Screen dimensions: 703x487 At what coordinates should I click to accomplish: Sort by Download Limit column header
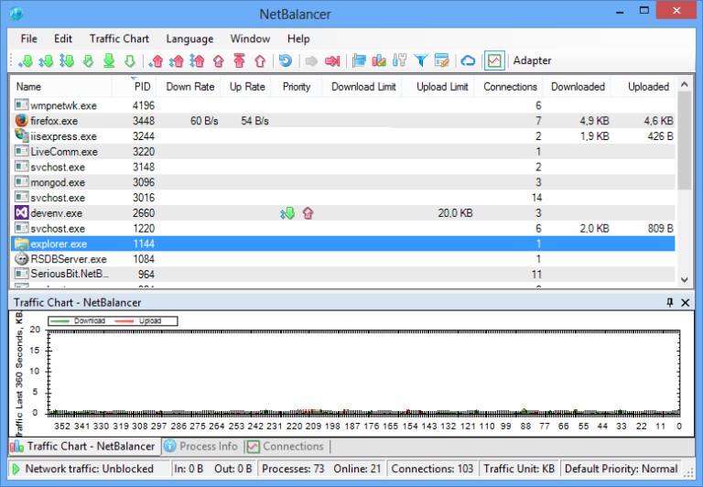[x=362, y=87]
